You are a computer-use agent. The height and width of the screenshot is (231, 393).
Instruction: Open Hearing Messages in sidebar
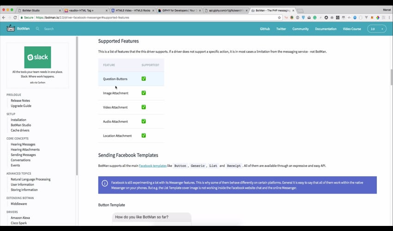point(23,144)
